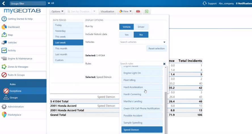The width and height of the screenshot is (252, 134).
Task: Clear the rules search with X
Action: tap(164, 64)
